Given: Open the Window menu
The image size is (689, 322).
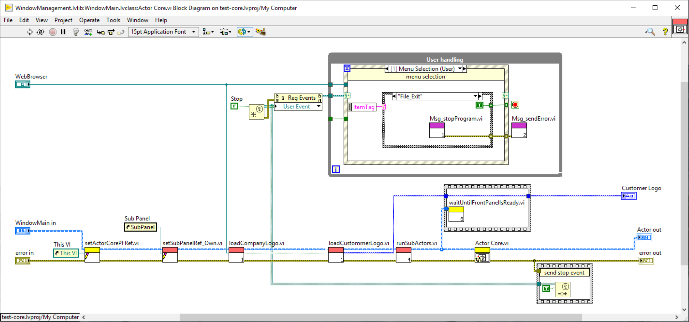Looking at the screenshot, I should [137, 20].
